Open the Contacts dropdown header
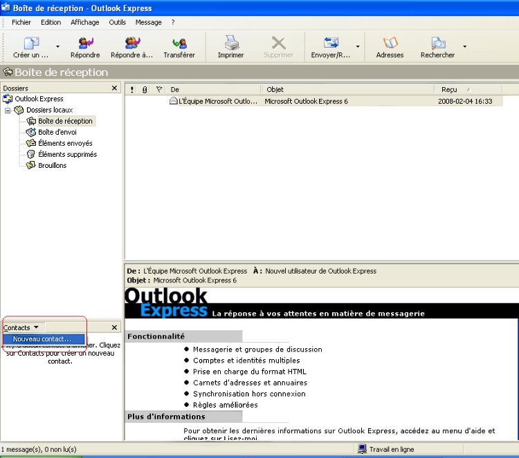519x458 pixels. [x=21, y=327]
